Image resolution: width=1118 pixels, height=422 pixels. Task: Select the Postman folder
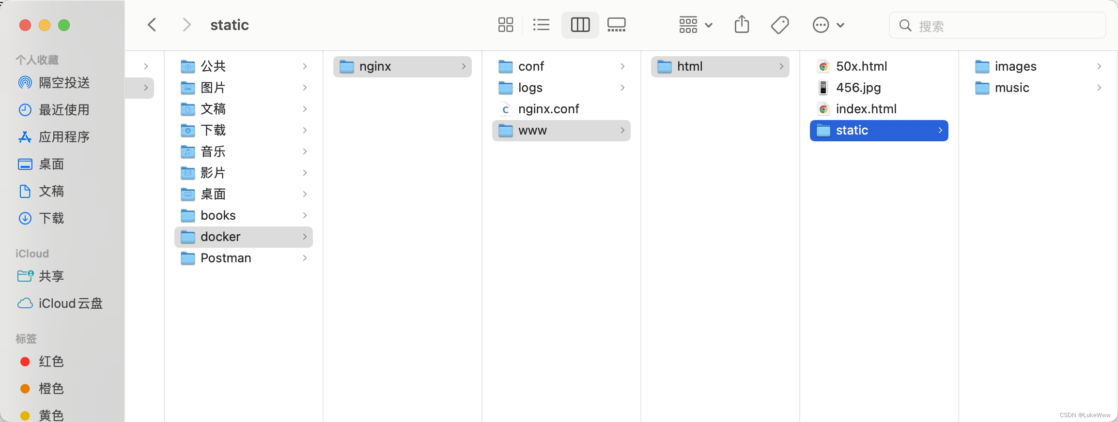244,258
